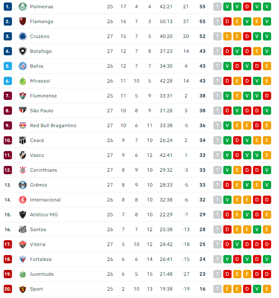Click the Palmeiras club crest icon
279x298 pixels.
(22, 7)
